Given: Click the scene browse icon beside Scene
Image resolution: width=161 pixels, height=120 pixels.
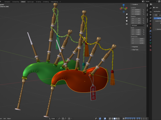Looking at the screenshot, I should [143, 1].
